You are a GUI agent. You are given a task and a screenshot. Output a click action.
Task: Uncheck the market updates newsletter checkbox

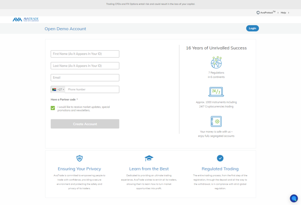coord(53,108)
